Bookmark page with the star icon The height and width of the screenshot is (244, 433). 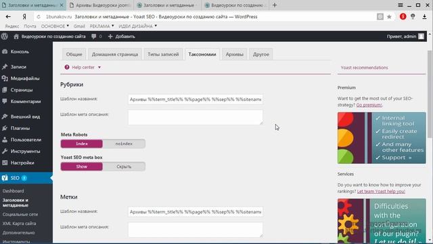click(x=389, y=17)
